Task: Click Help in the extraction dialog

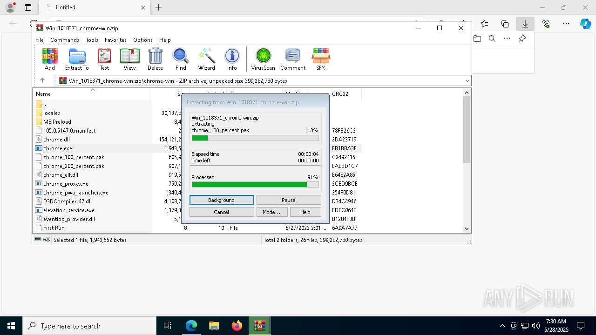Action: (305, 212)
